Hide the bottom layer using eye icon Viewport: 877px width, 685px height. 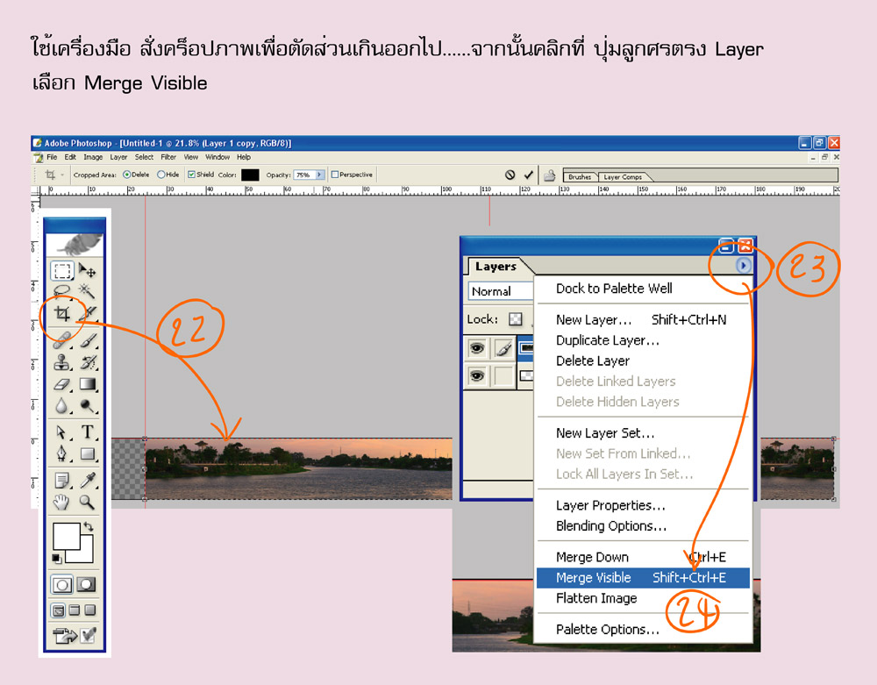pyautogui.click(x=477, y=375)
